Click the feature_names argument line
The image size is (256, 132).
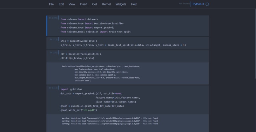[118, 98]
